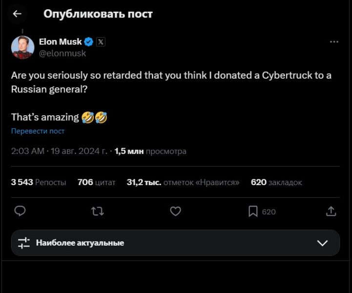View the 3 543 Репосты list
The width and height of the screenshot is (352, 293).
[x=38, y=182]
